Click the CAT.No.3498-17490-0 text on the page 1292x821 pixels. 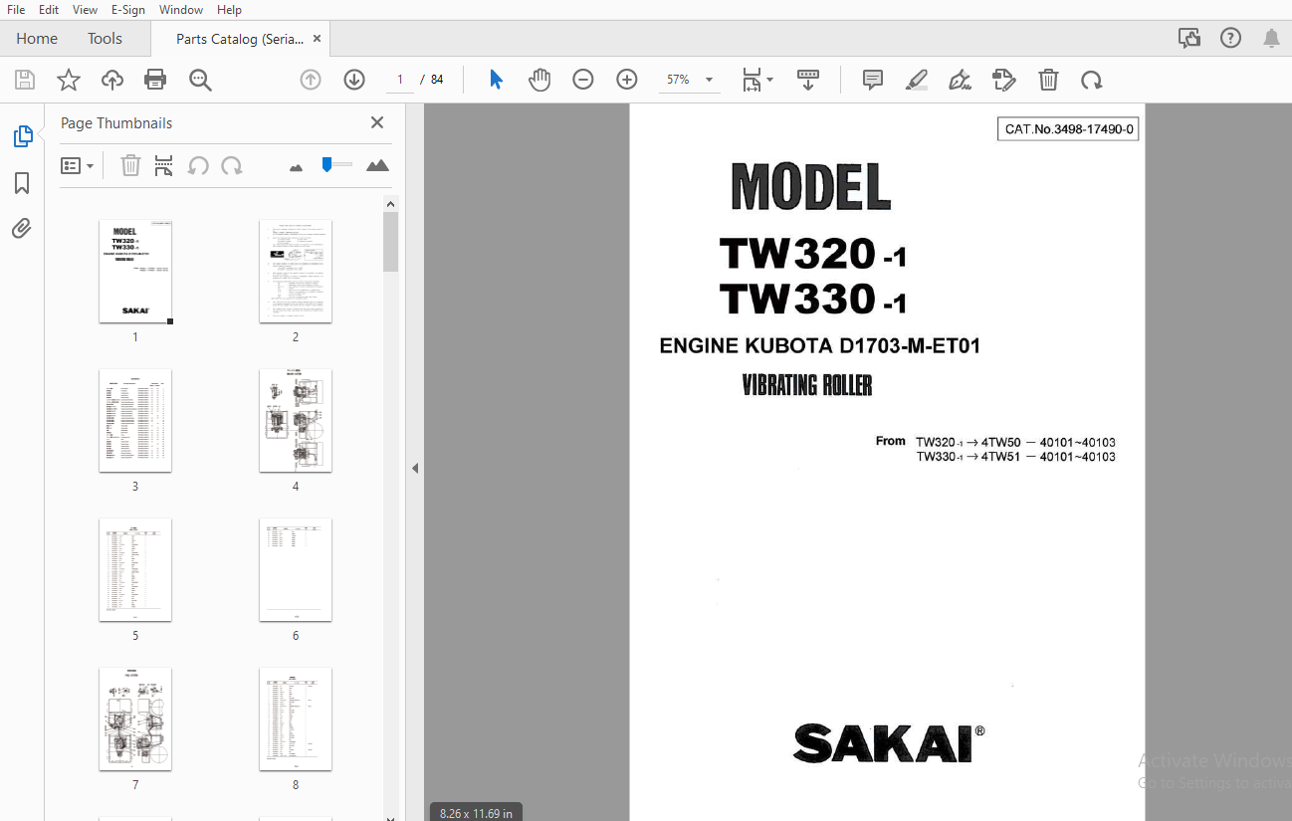(1068, 129)
